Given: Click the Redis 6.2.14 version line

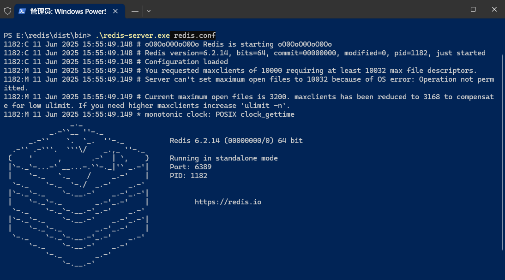Looking at the screenshot, I should point(236,140).
